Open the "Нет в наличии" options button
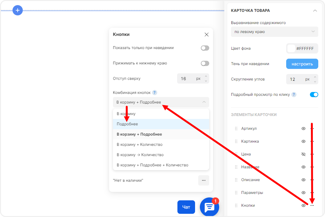The height and width of the screenshot is (217, 325). click(203, 180)
